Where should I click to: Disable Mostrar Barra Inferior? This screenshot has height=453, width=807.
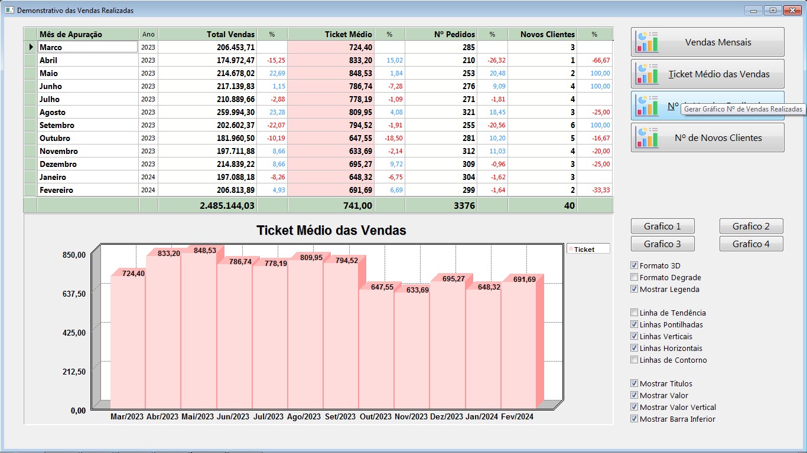pos(634,419)
